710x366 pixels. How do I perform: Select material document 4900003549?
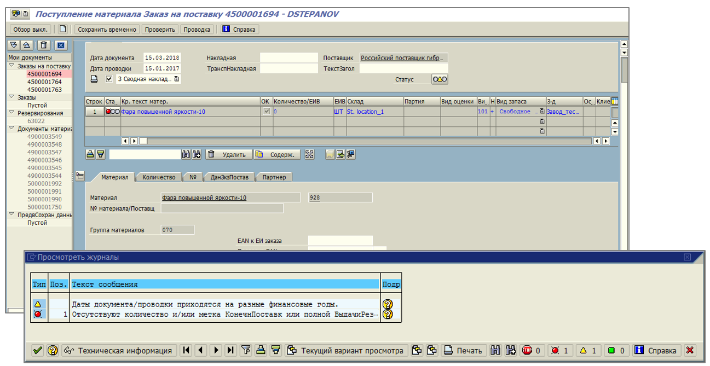tap(45, 137)
